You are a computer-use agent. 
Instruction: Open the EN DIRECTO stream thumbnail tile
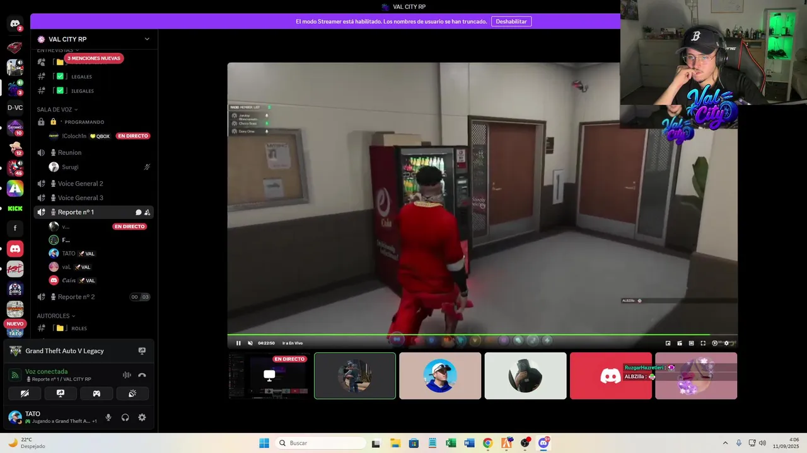coord(269,376)
